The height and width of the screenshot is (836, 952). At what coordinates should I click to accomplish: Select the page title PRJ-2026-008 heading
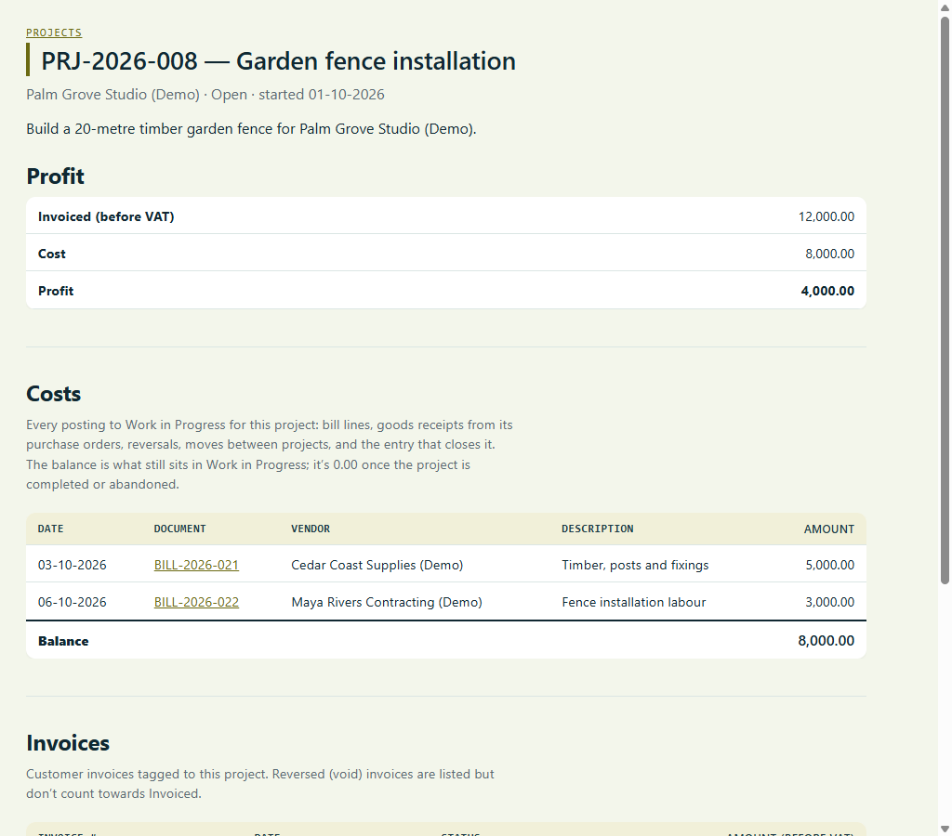click(278, 61)
